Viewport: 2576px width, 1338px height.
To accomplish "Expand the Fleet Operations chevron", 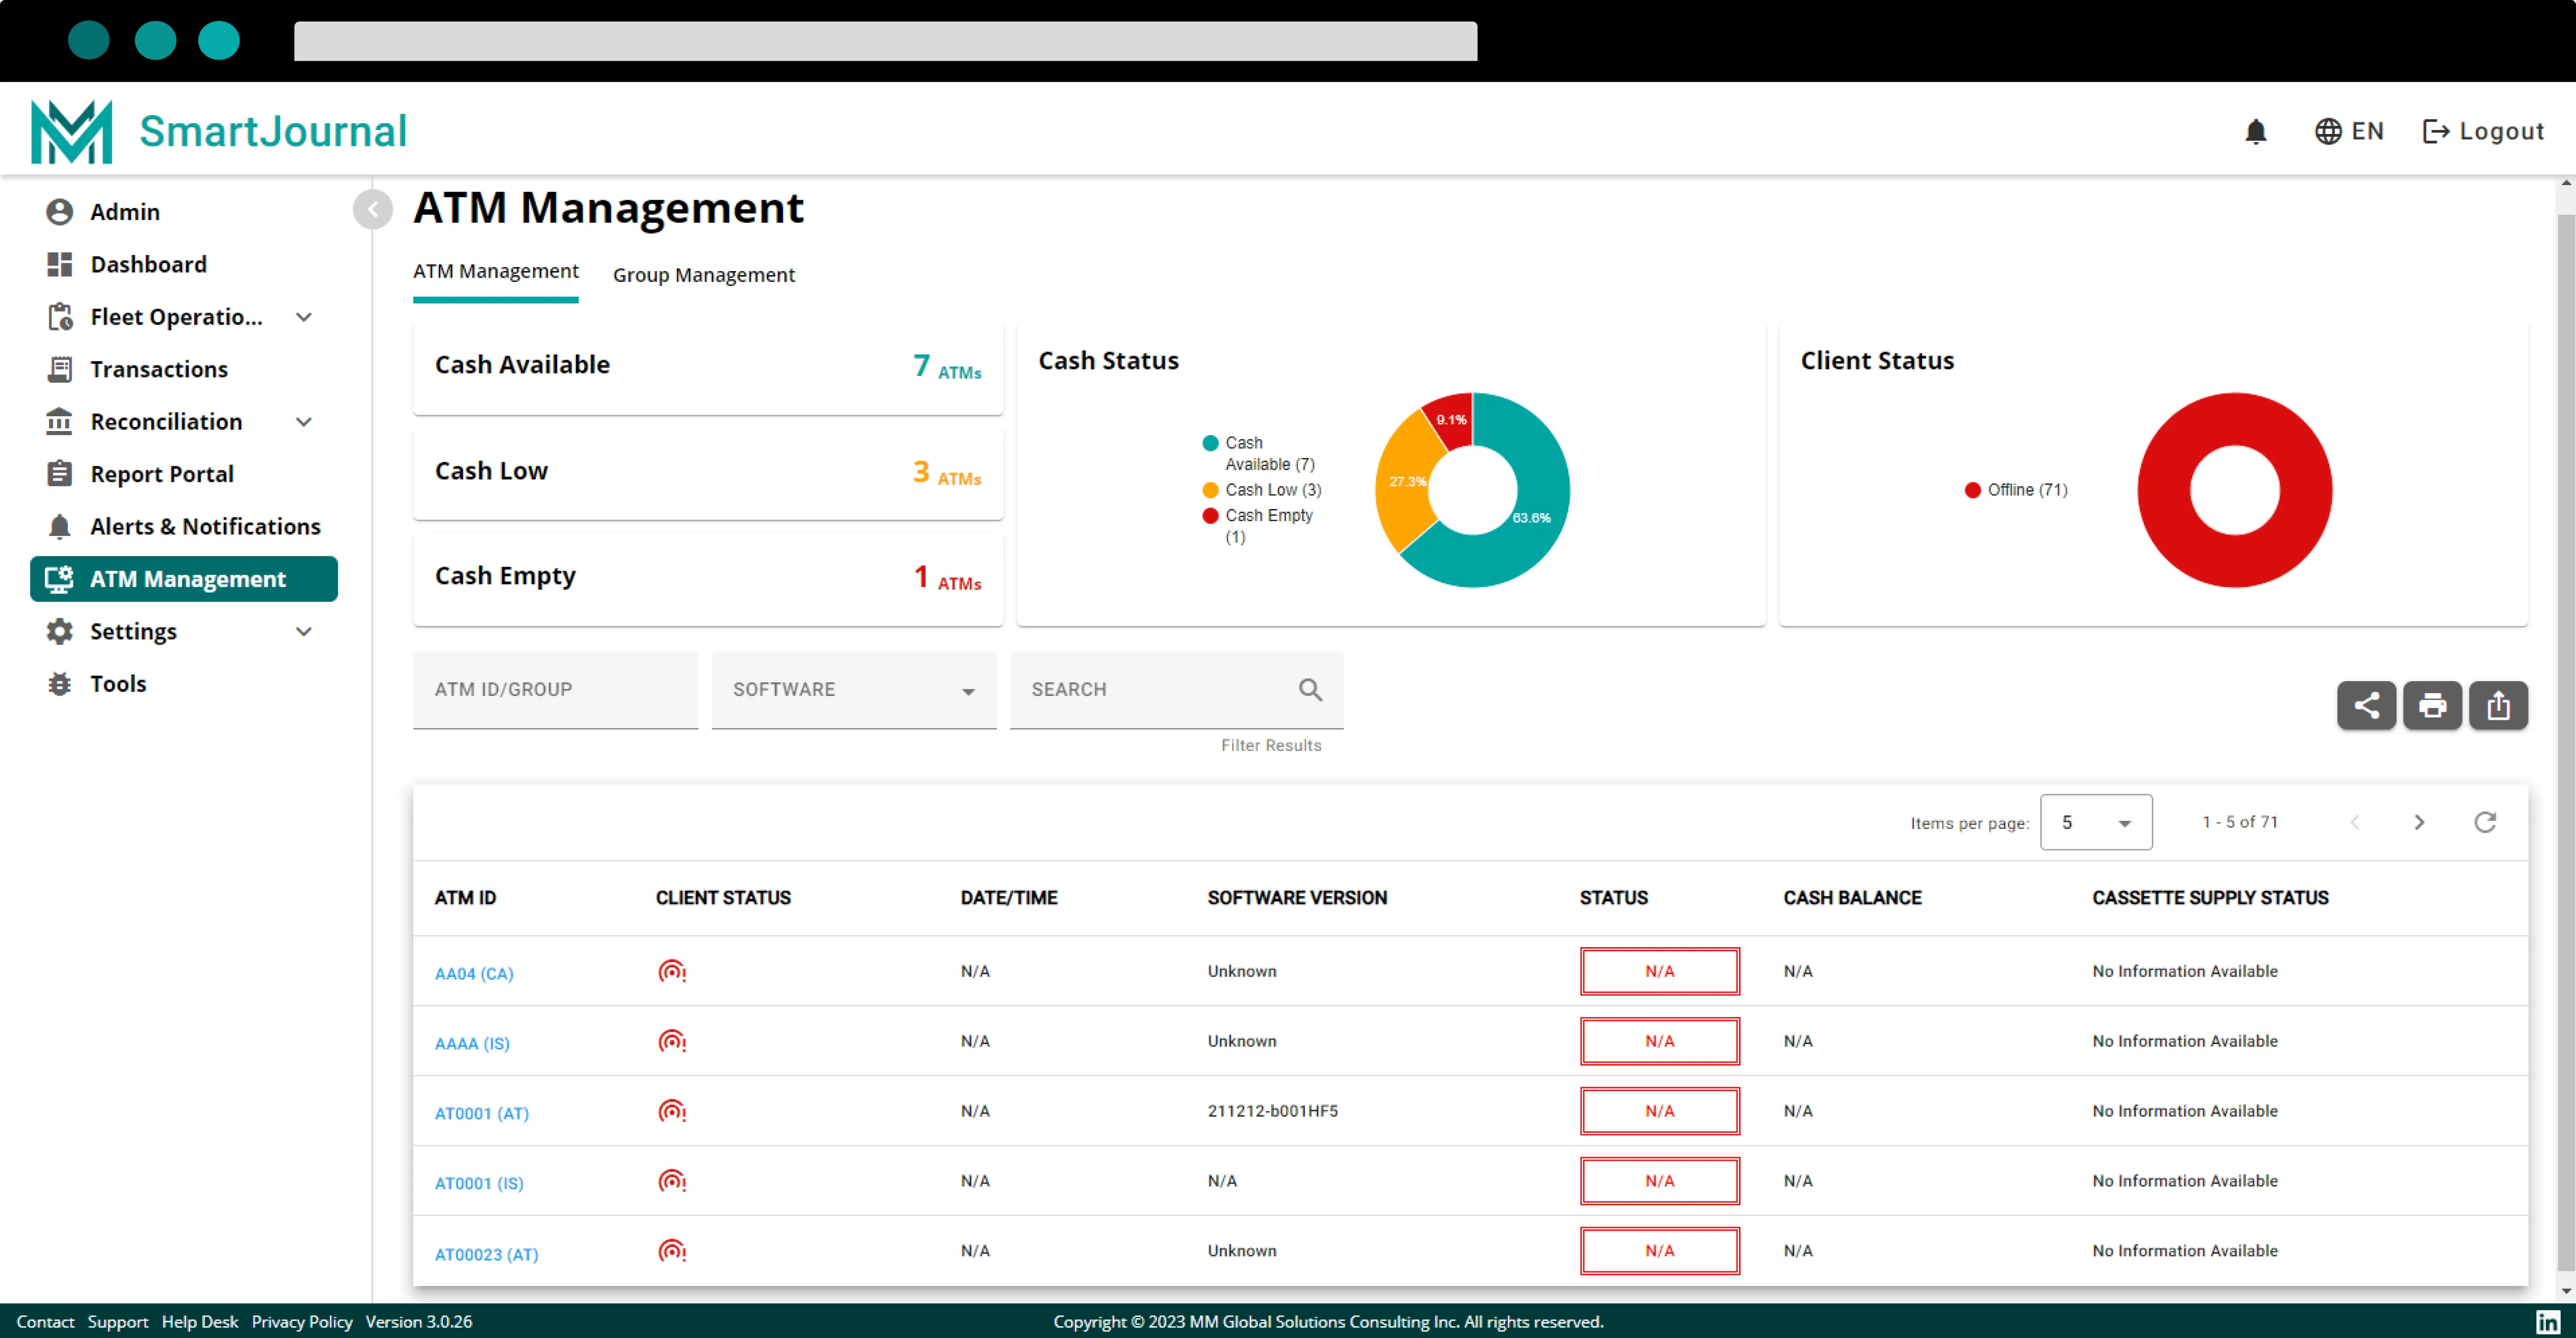I will (x=304, y=317).
